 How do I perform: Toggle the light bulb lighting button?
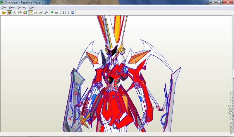[x=30, y=13]
